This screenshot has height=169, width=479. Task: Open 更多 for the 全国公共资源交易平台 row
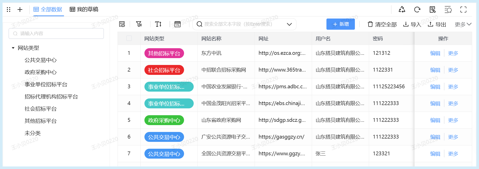point(453,154)
